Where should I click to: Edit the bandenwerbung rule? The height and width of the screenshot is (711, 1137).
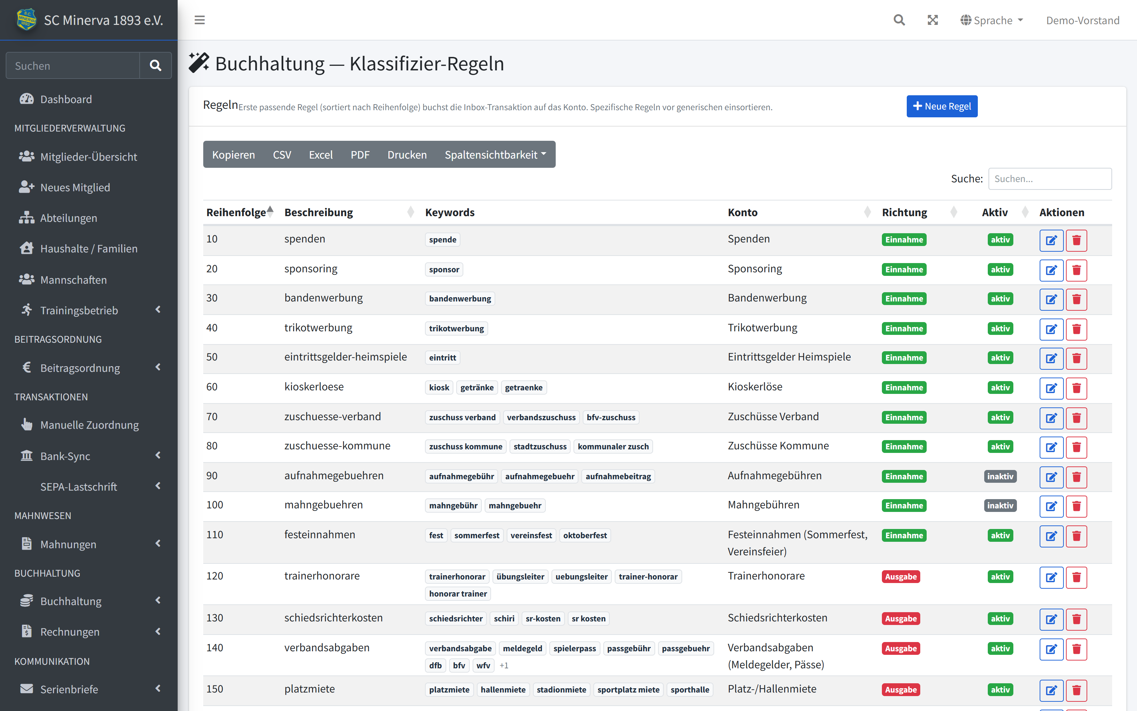click(x=1051, y=299)
